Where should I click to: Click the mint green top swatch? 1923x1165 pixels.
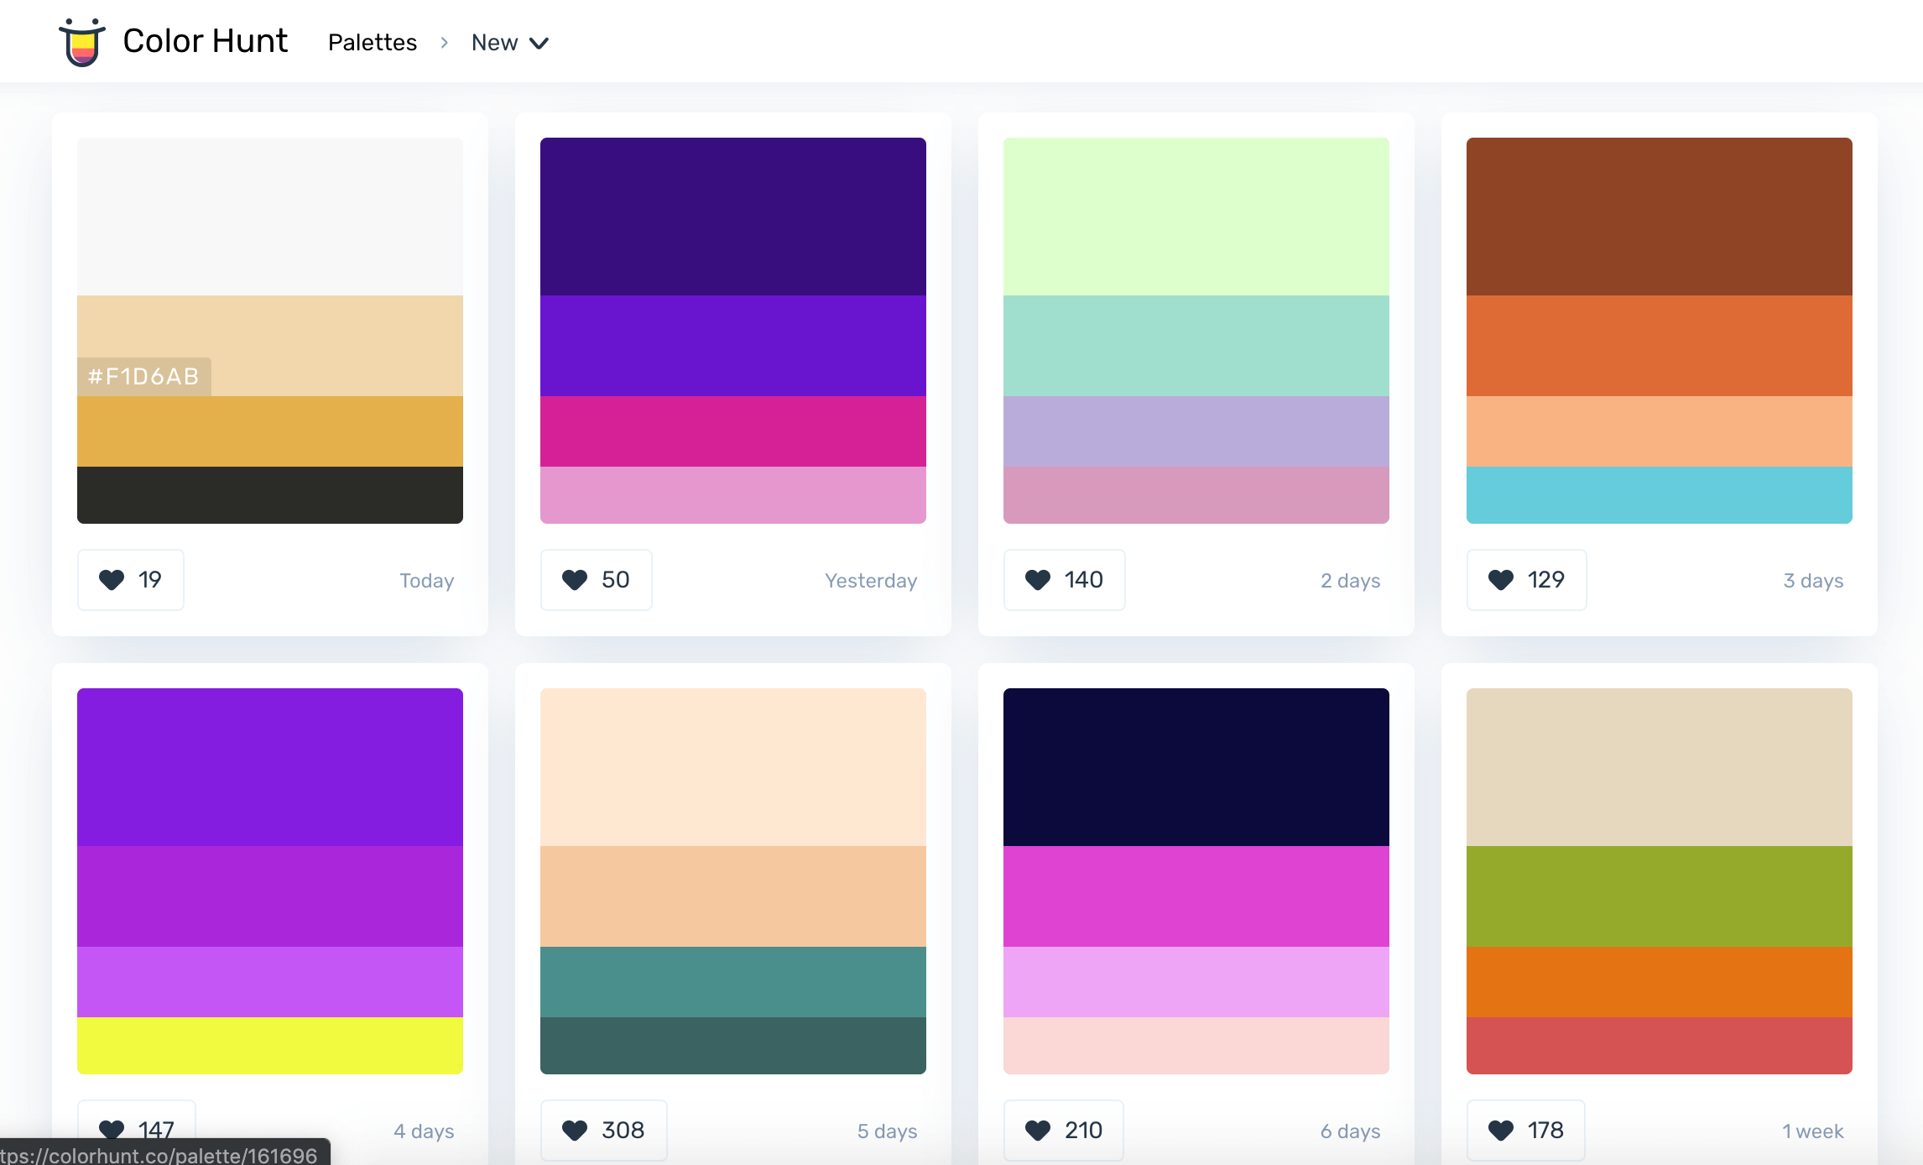pos(1196,217)
